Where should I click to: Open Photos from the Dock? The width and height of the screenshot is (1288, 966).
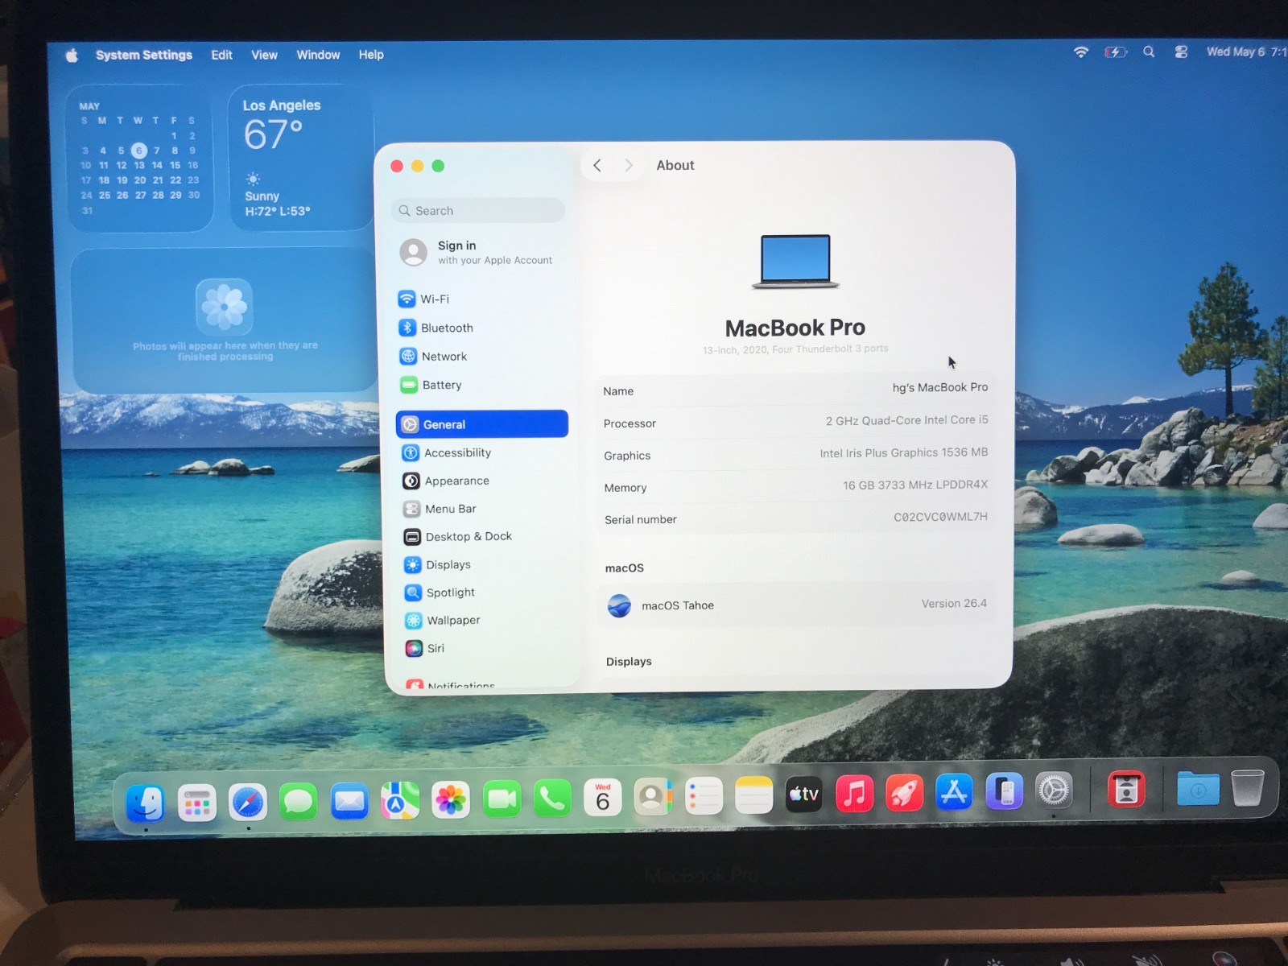(451, 799)
